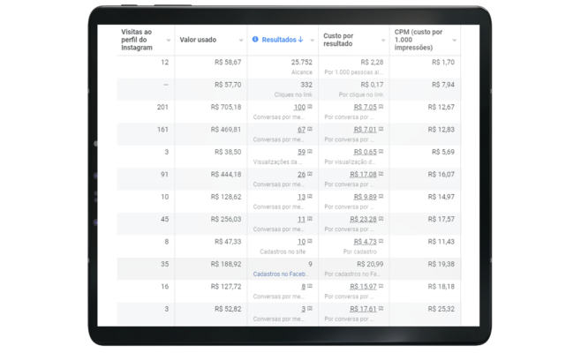The height and width of the screenshot is (353, 581).
Task: Open the Valor usado column dropdown arrow
Action: click(x=241, y=41)
